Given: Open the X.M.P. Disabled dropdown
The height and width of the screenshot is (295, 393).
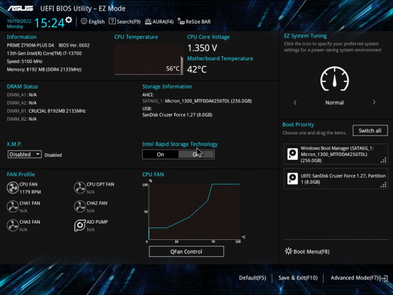Looking at the screenshot, I should click(25, 155).
